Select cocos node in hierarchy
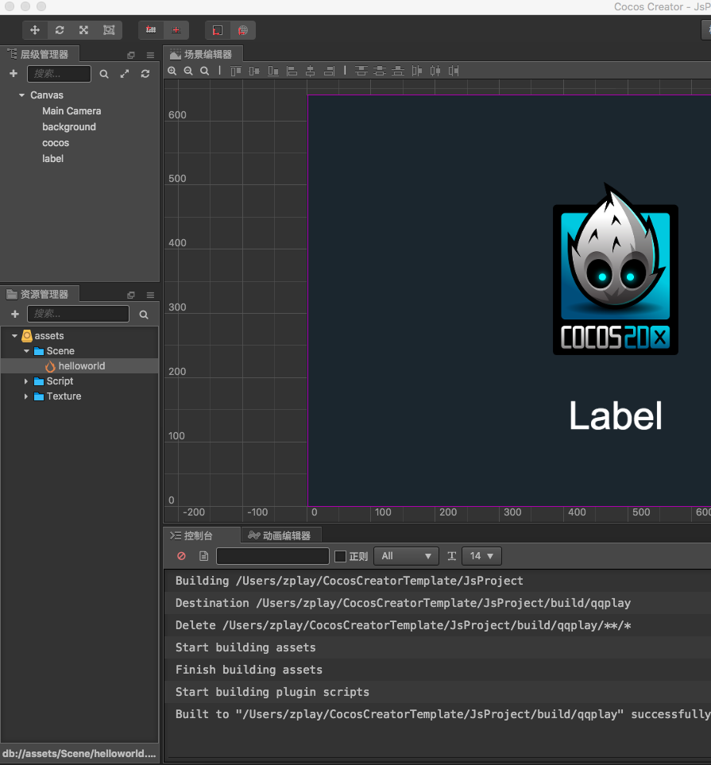 click(56, 143)
